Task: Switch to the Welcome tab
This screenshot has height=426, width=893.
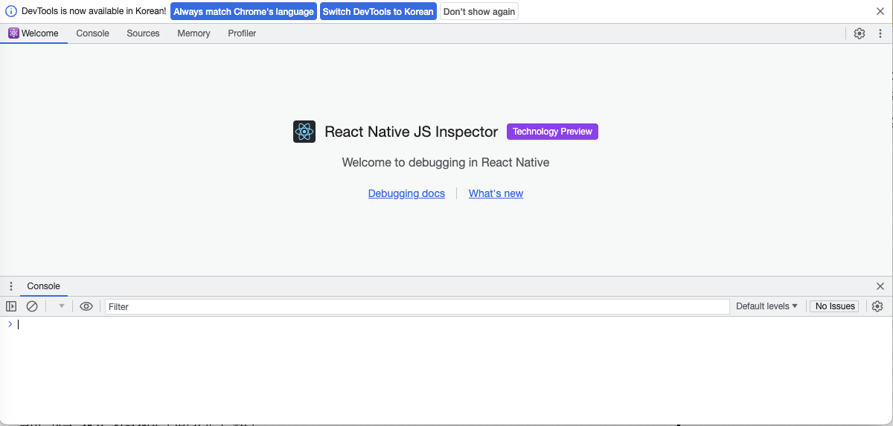Action: [x=33, y=33]
